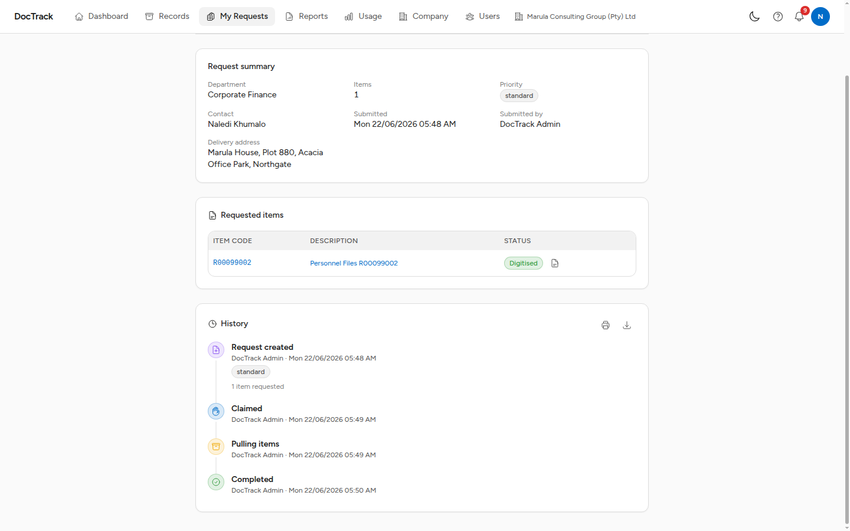Viewport: 850px width, 531px height.
Task: Click the My Requests clipboard icon
Action: (211, 17)
